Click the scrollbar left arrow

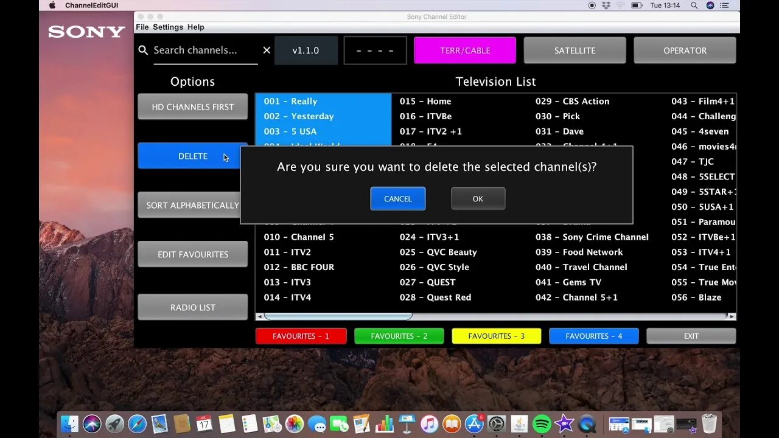pyautogui.click(x=260, y=316)
